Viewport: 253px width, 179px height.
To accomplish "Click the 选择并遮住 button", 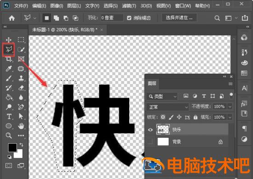I will [x=179, y=18].
